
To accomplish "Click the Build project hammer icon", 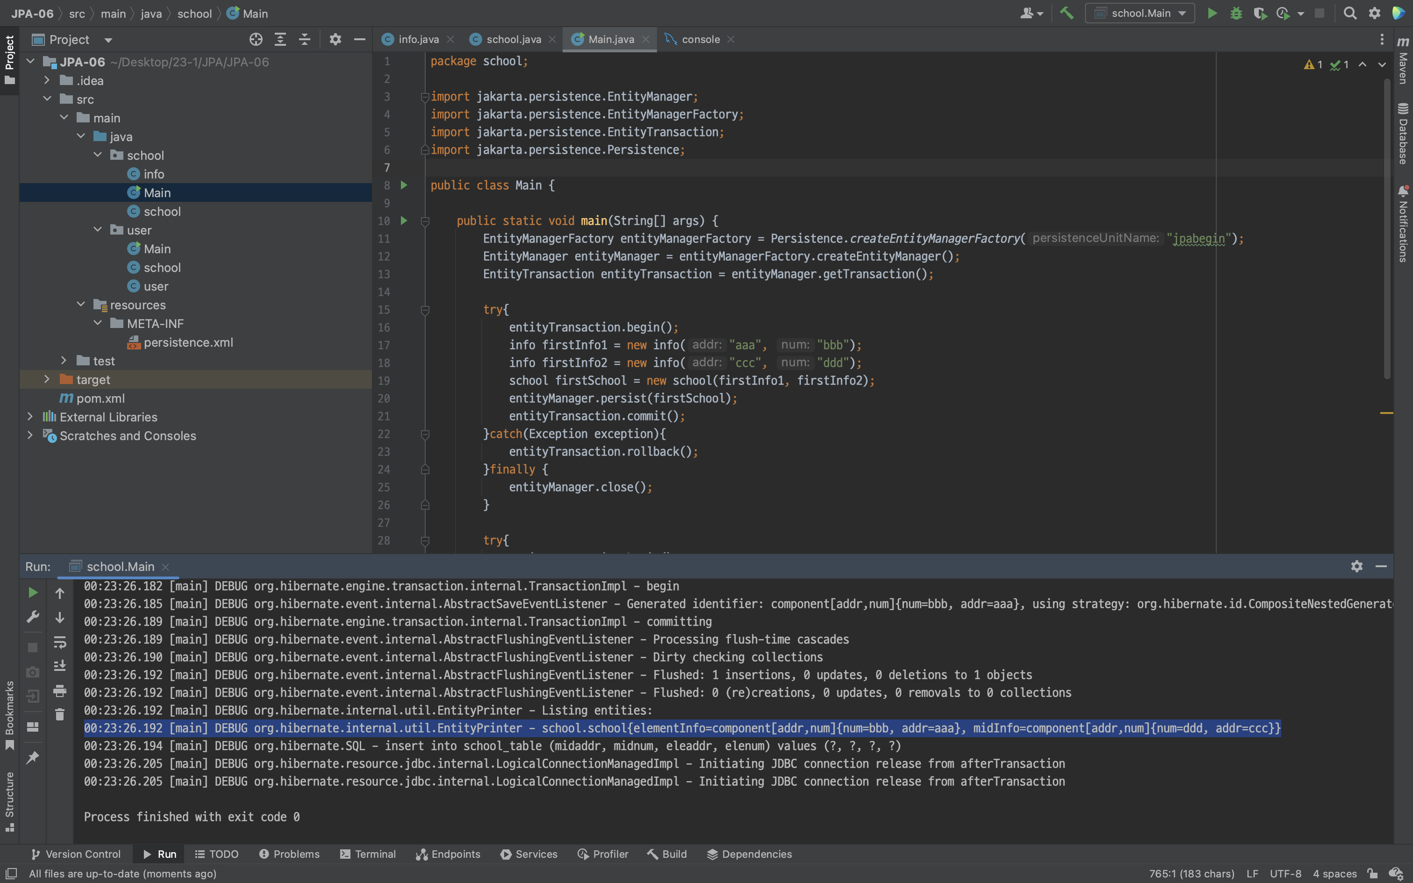I will 1067,14.
